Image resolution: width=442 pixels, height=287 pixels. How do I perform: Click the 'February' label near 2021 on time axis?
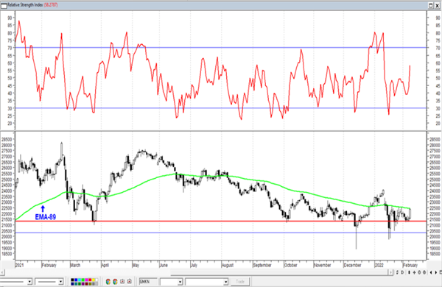click(x=49, y=266)
